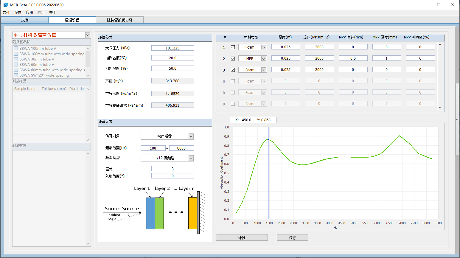Viewport: 460px width, 258px height.
Task: Enable the BSWA SW4201 wide spacing checkbox
Action: [16, 75]
